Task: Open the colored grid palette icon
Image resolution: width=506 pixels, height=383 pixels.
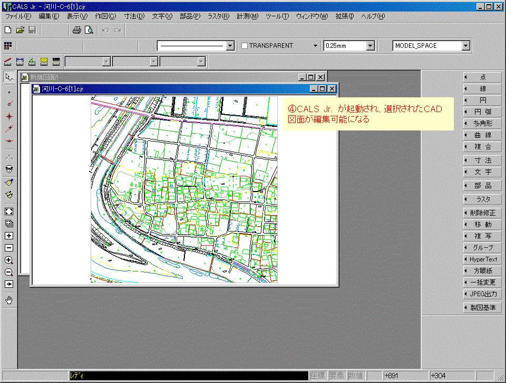Action: (8, 46)
